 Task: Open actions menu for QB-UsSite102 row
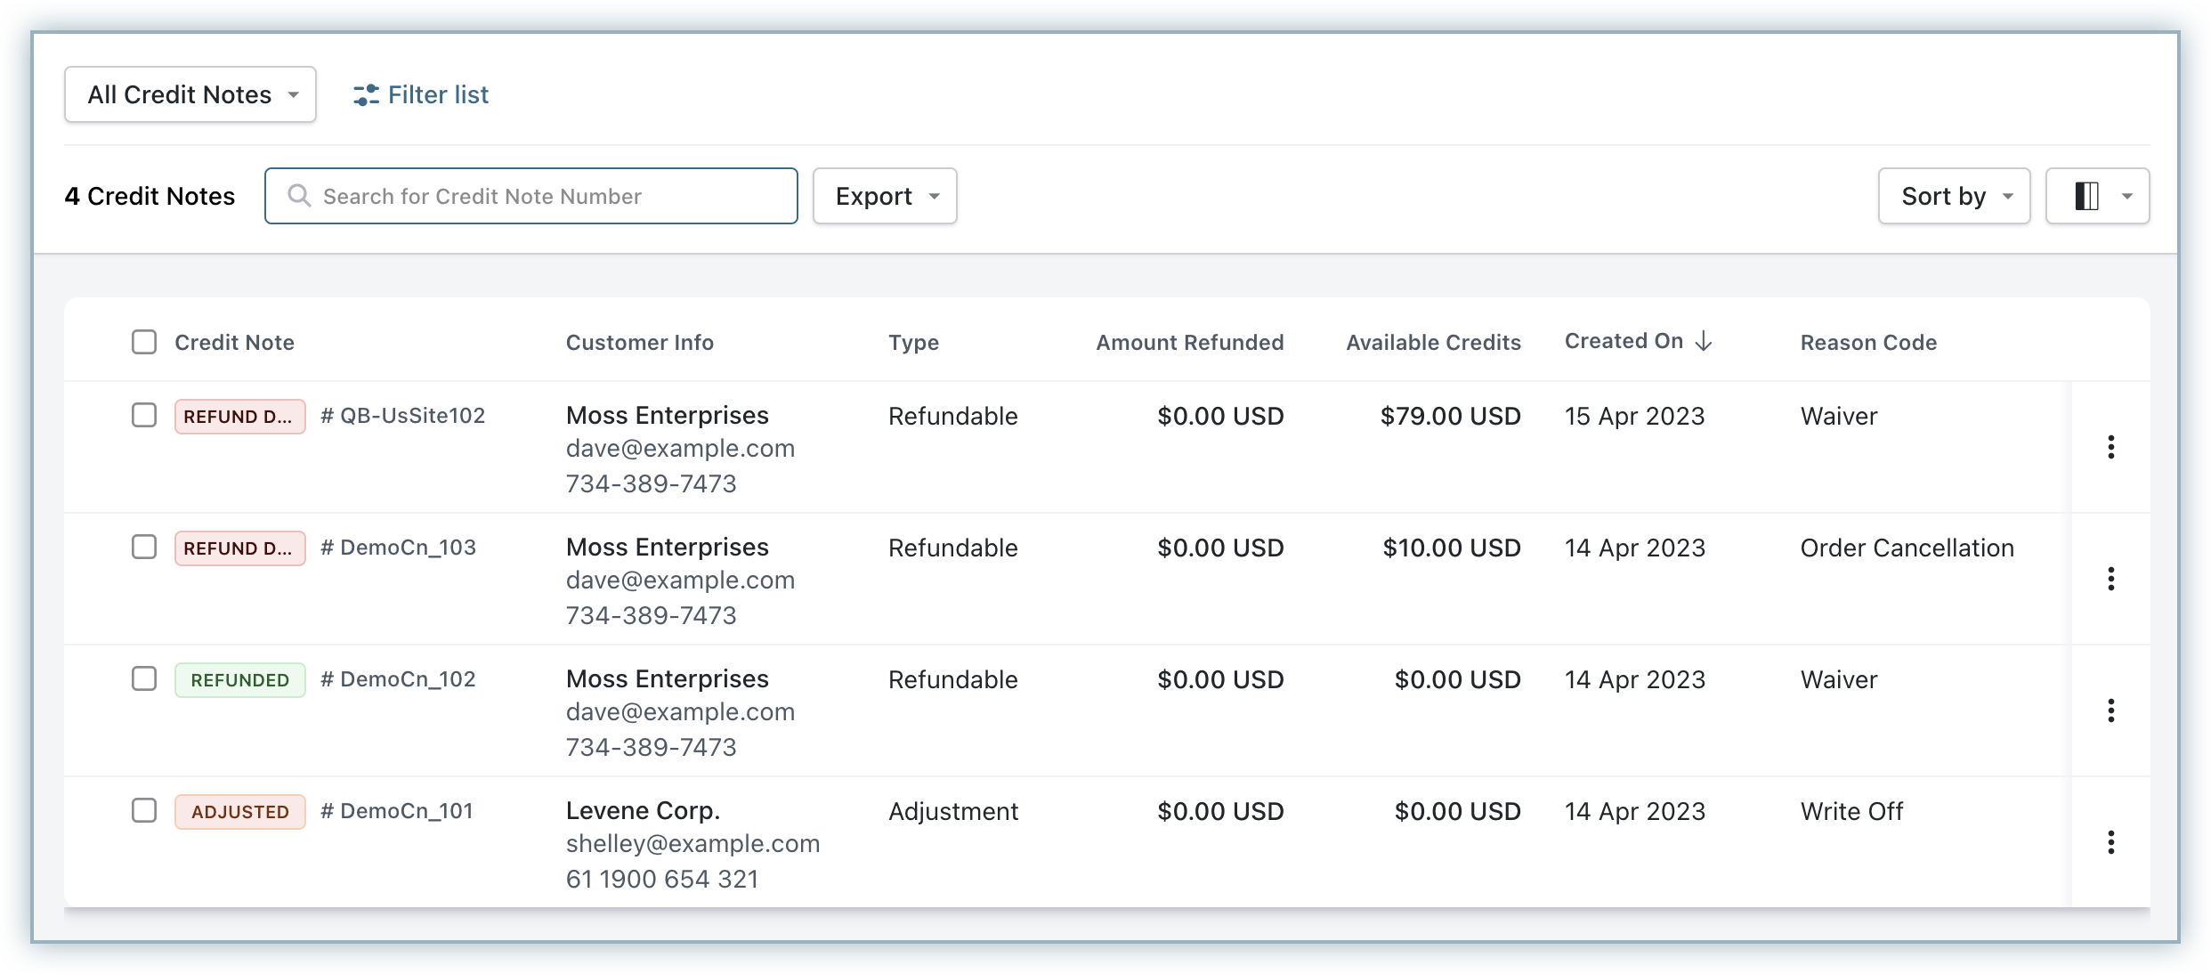pyautogui.click(x=2110, y=447)
